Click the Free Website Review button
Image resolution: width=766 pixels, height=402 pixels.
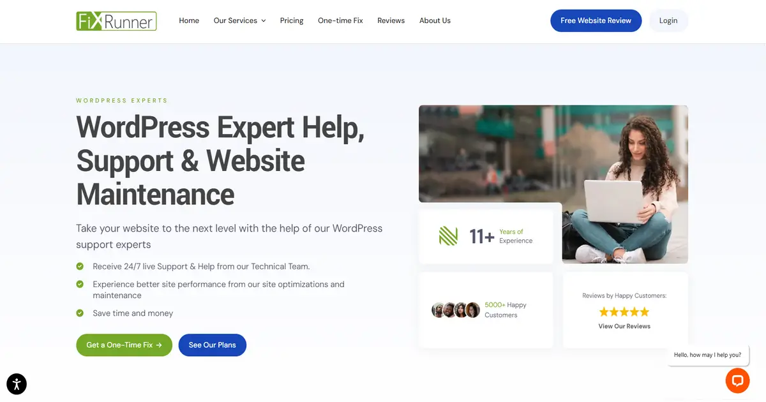tap(596, 20)
